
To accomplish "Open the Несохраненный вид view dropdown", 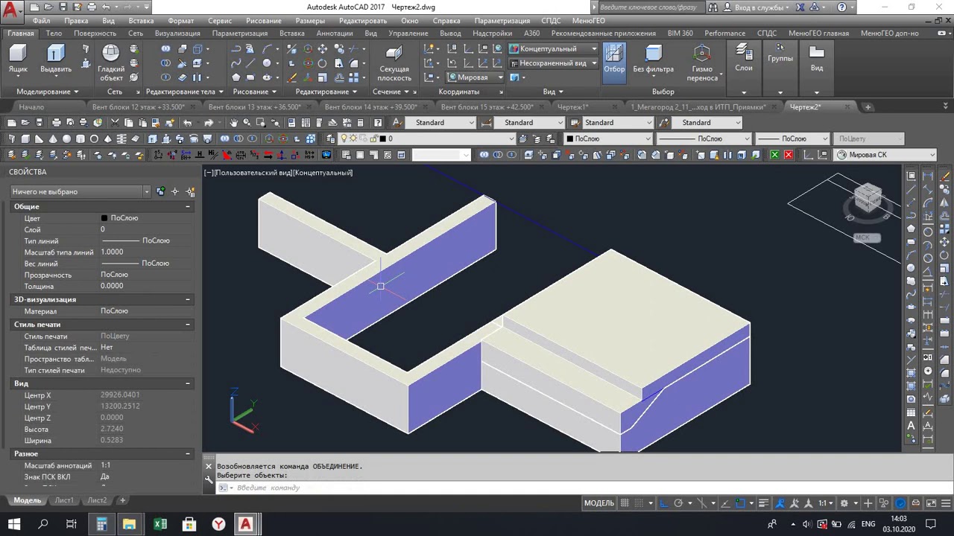I will coord(553,63).
